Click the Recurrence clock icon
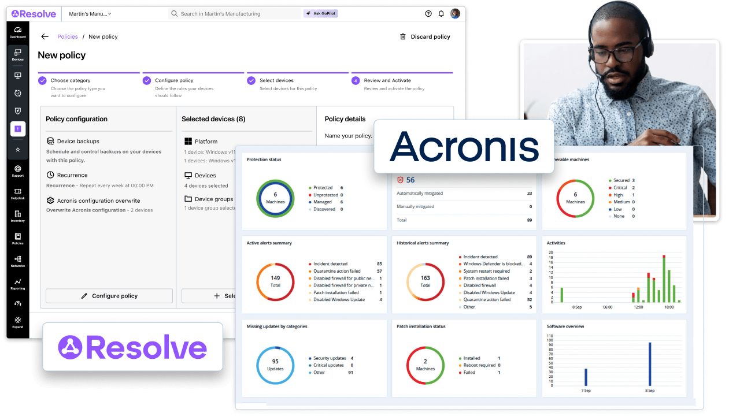Viewport: 740px width, 416px height. pyautogui.click(x=50, y=174)
